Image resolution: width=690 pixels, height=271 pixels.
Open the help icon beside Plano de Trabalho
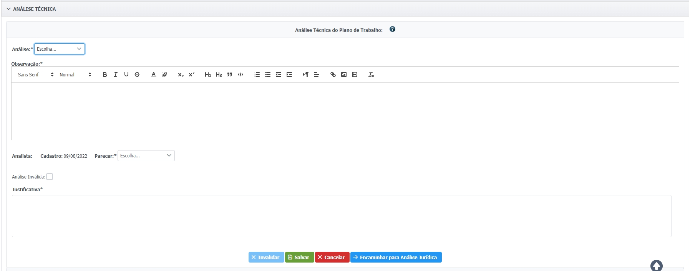(392, 29)
